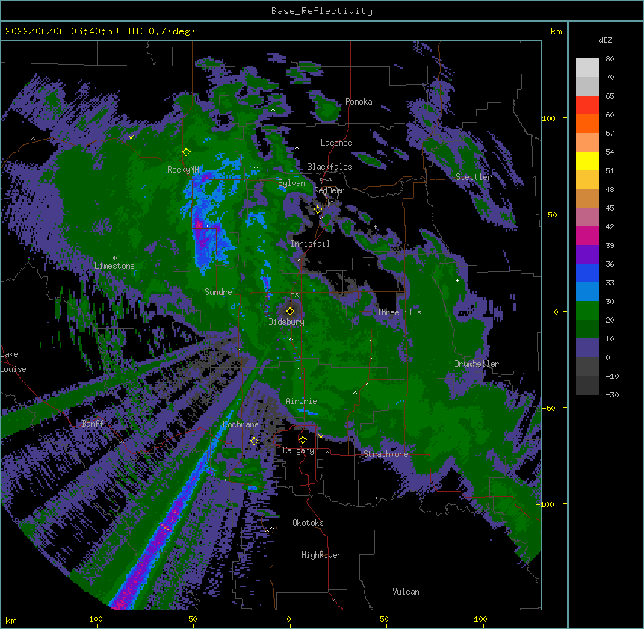Select the yellow marker right of Cochrane label
Viewport: 644px width, 629px height.
click(254, 441)
